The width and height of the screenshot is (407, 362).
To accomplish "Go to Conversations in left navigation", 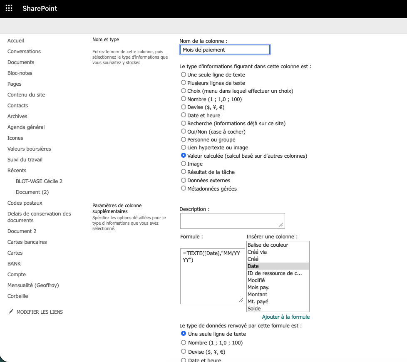I will (x=24, y=51).
